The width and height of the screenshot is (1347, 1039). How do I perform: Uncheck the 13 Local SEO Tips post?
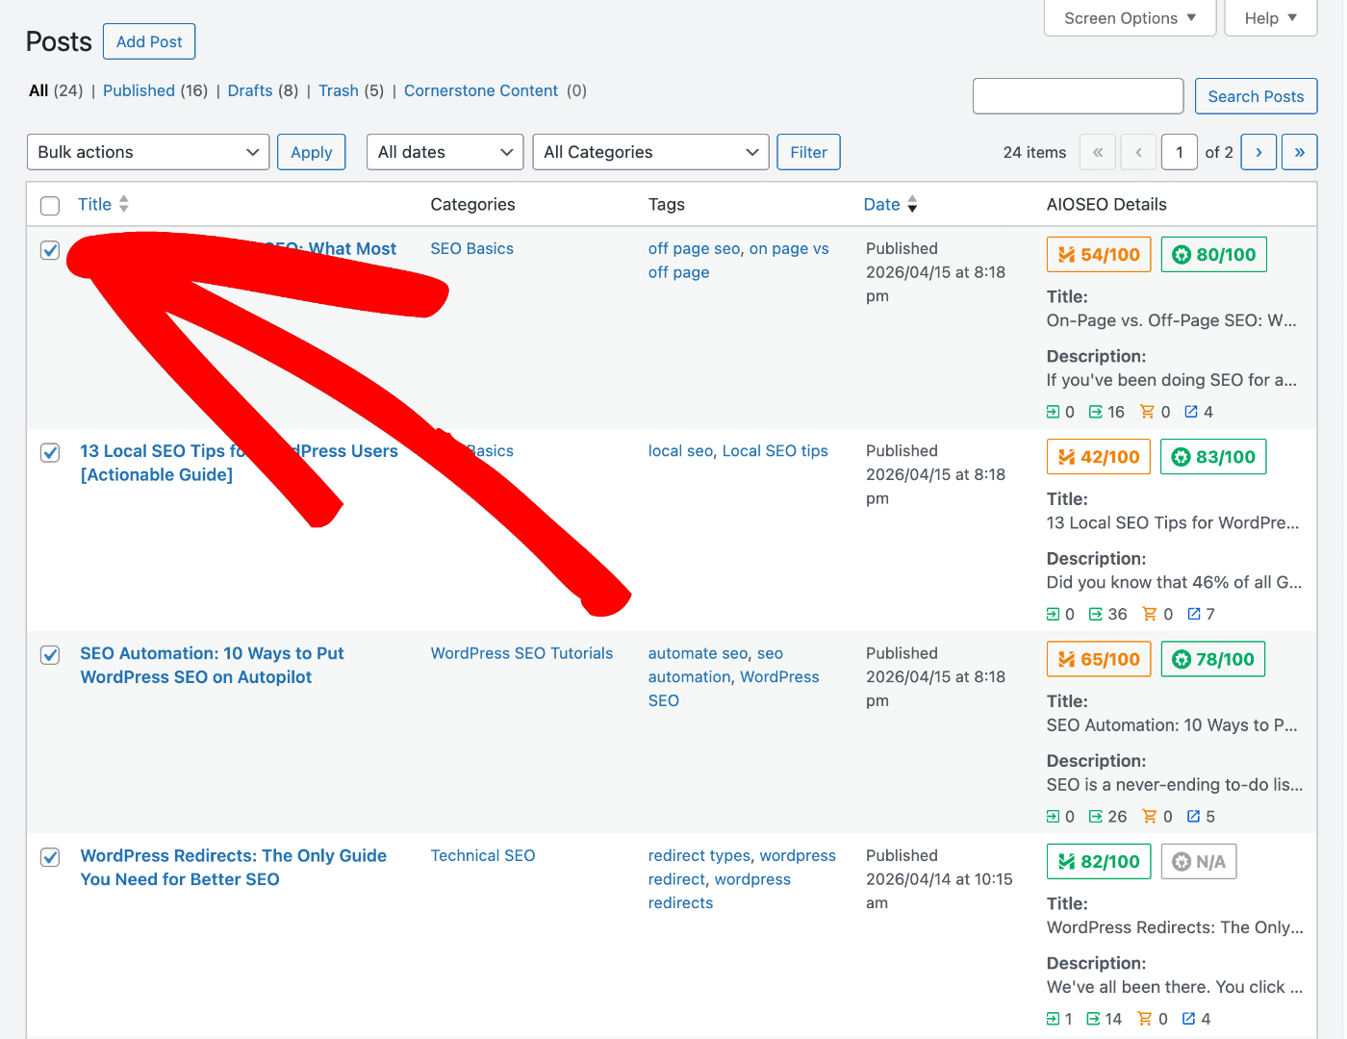[x=50, y=452]
